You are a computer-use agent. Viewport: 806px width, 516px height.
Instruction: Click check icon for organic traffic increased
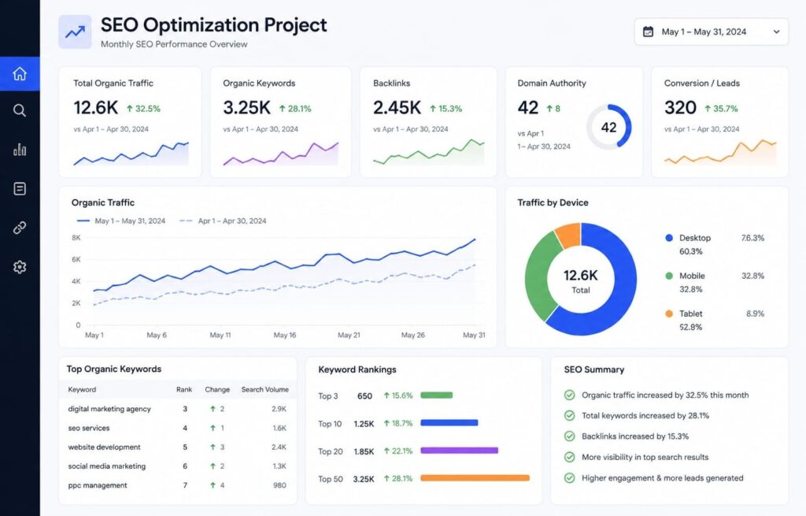(x=570, y=395)
